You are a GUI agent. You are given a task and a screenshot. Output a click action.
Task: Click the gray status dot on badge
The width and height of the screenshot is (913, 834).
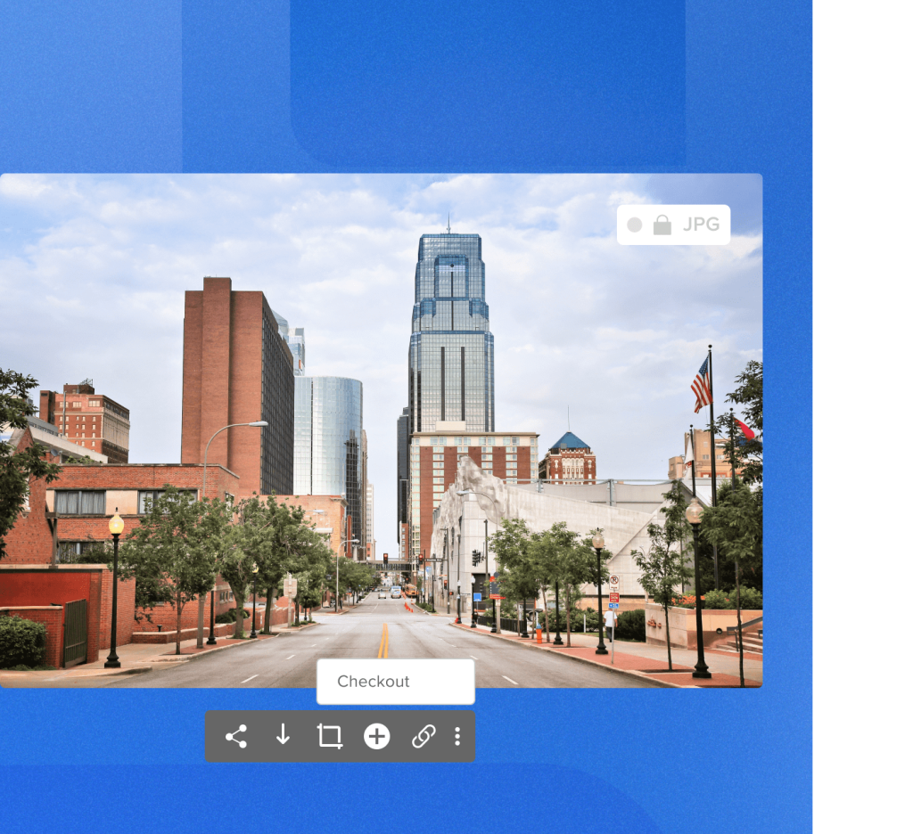click(635, 225)
